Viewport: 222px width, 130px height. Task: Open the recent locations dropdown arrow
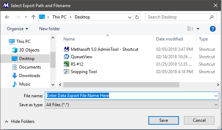(x=26, y=17)
